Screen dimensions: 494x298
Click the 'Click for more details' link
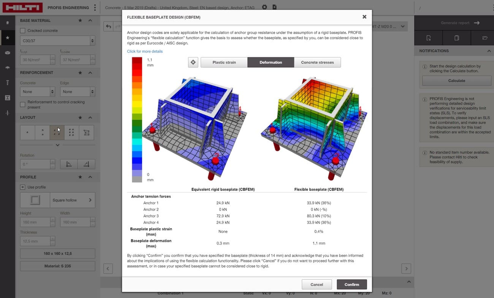tap(145, 51)
